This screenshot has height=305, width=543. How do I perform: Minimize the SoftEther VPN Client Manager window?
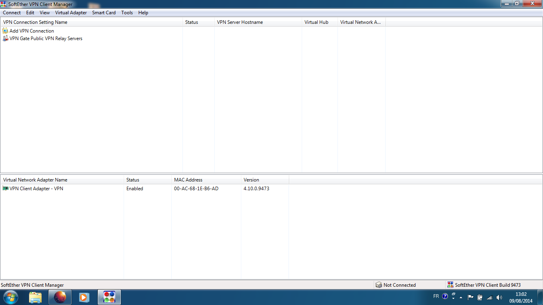[506, 4]
